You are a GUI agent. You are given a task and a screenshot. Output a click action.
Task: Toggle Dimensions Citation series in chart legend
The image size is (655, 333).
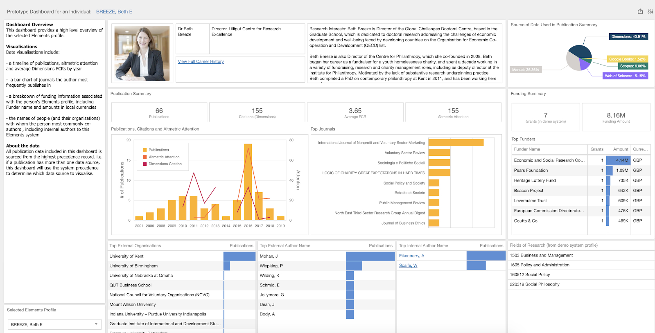click(x=165, y=164)
